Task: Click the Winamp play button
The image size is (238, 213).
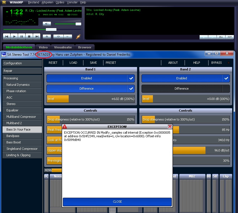Action: click(14, 36)
